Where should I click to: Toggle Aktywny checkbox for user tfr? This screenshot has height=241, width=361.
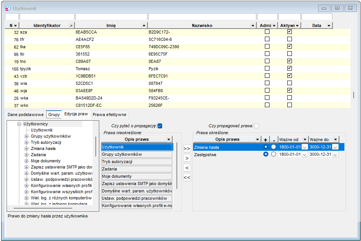(290, 39)
